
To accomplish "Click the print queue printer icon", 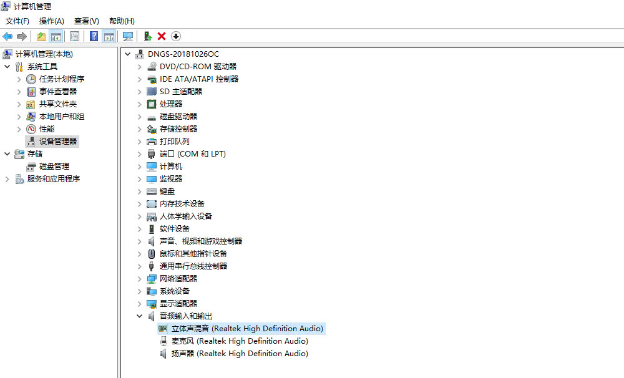I will coord(152,142).
